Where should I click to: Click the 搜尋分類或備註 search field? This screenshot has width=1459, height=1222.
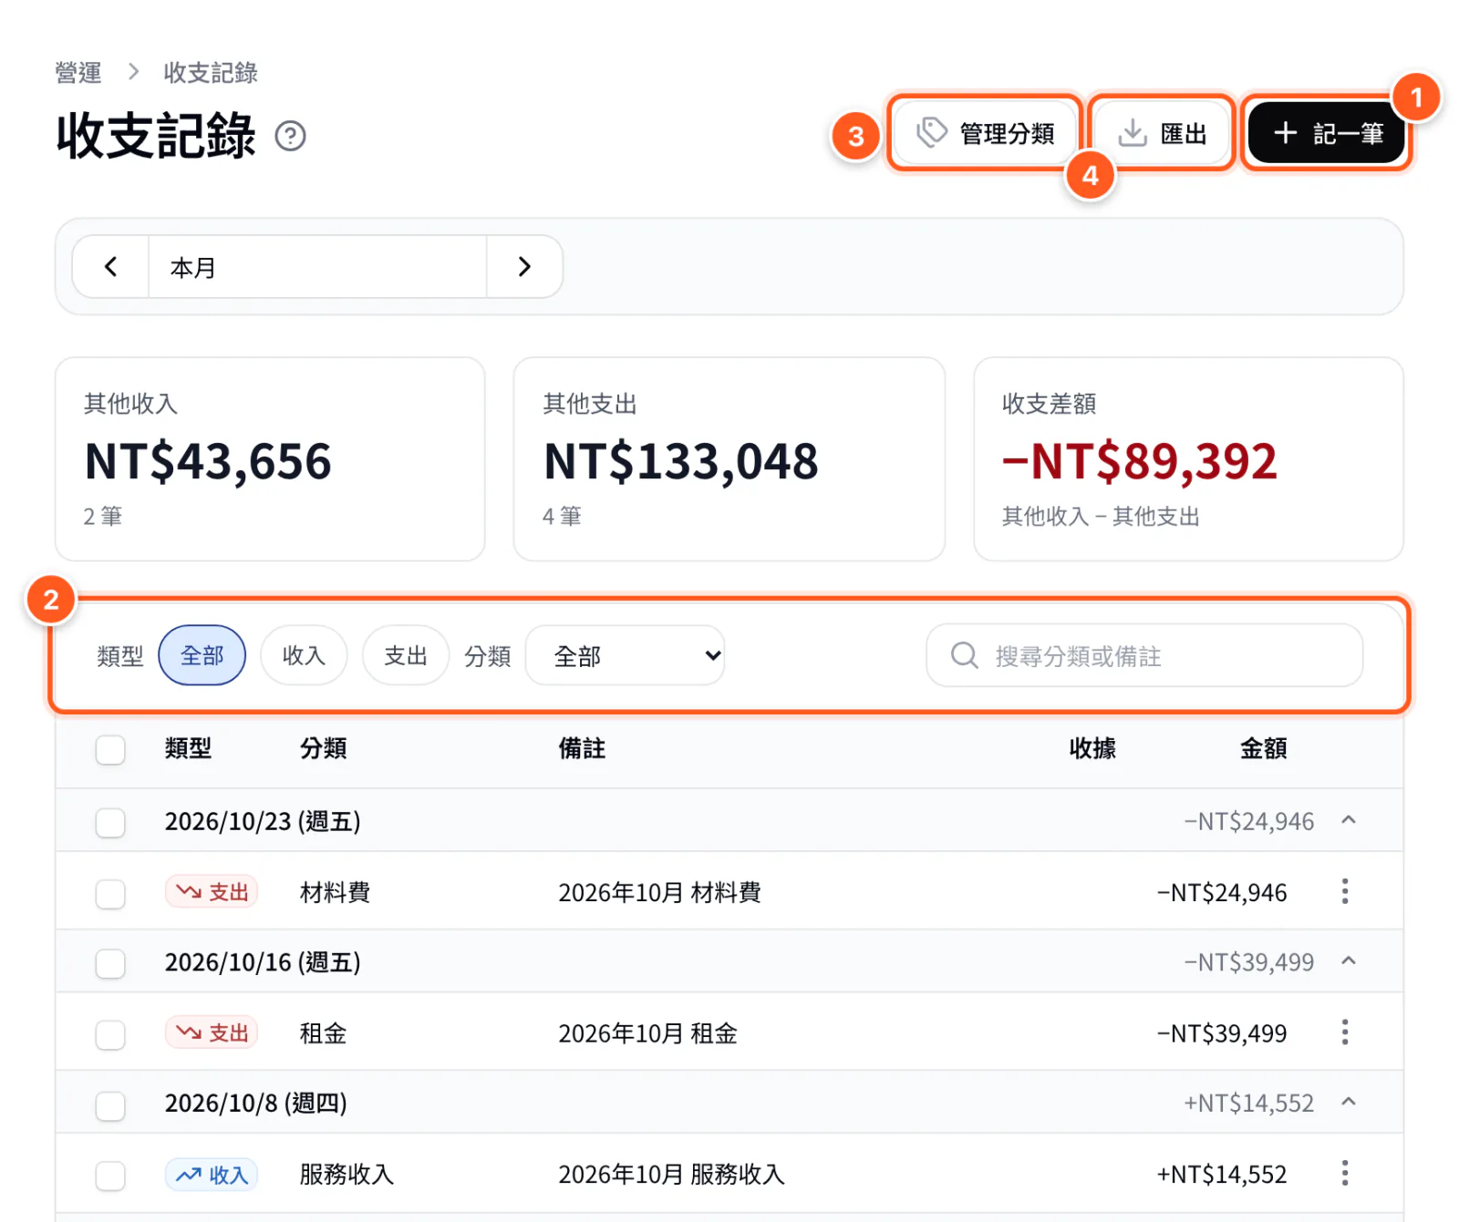[x=1144, y=655]
